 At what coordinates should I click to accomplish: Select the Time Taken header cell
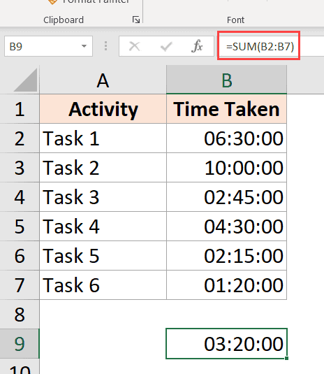[226, 109]
